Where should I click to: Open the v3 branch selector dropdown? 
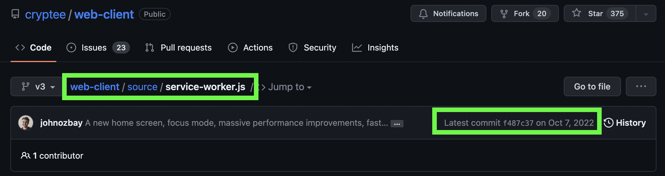tap(38, 87)
